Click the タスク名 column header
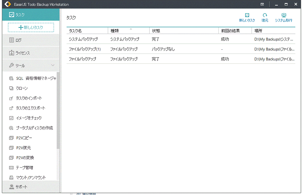 pos(87,31)
